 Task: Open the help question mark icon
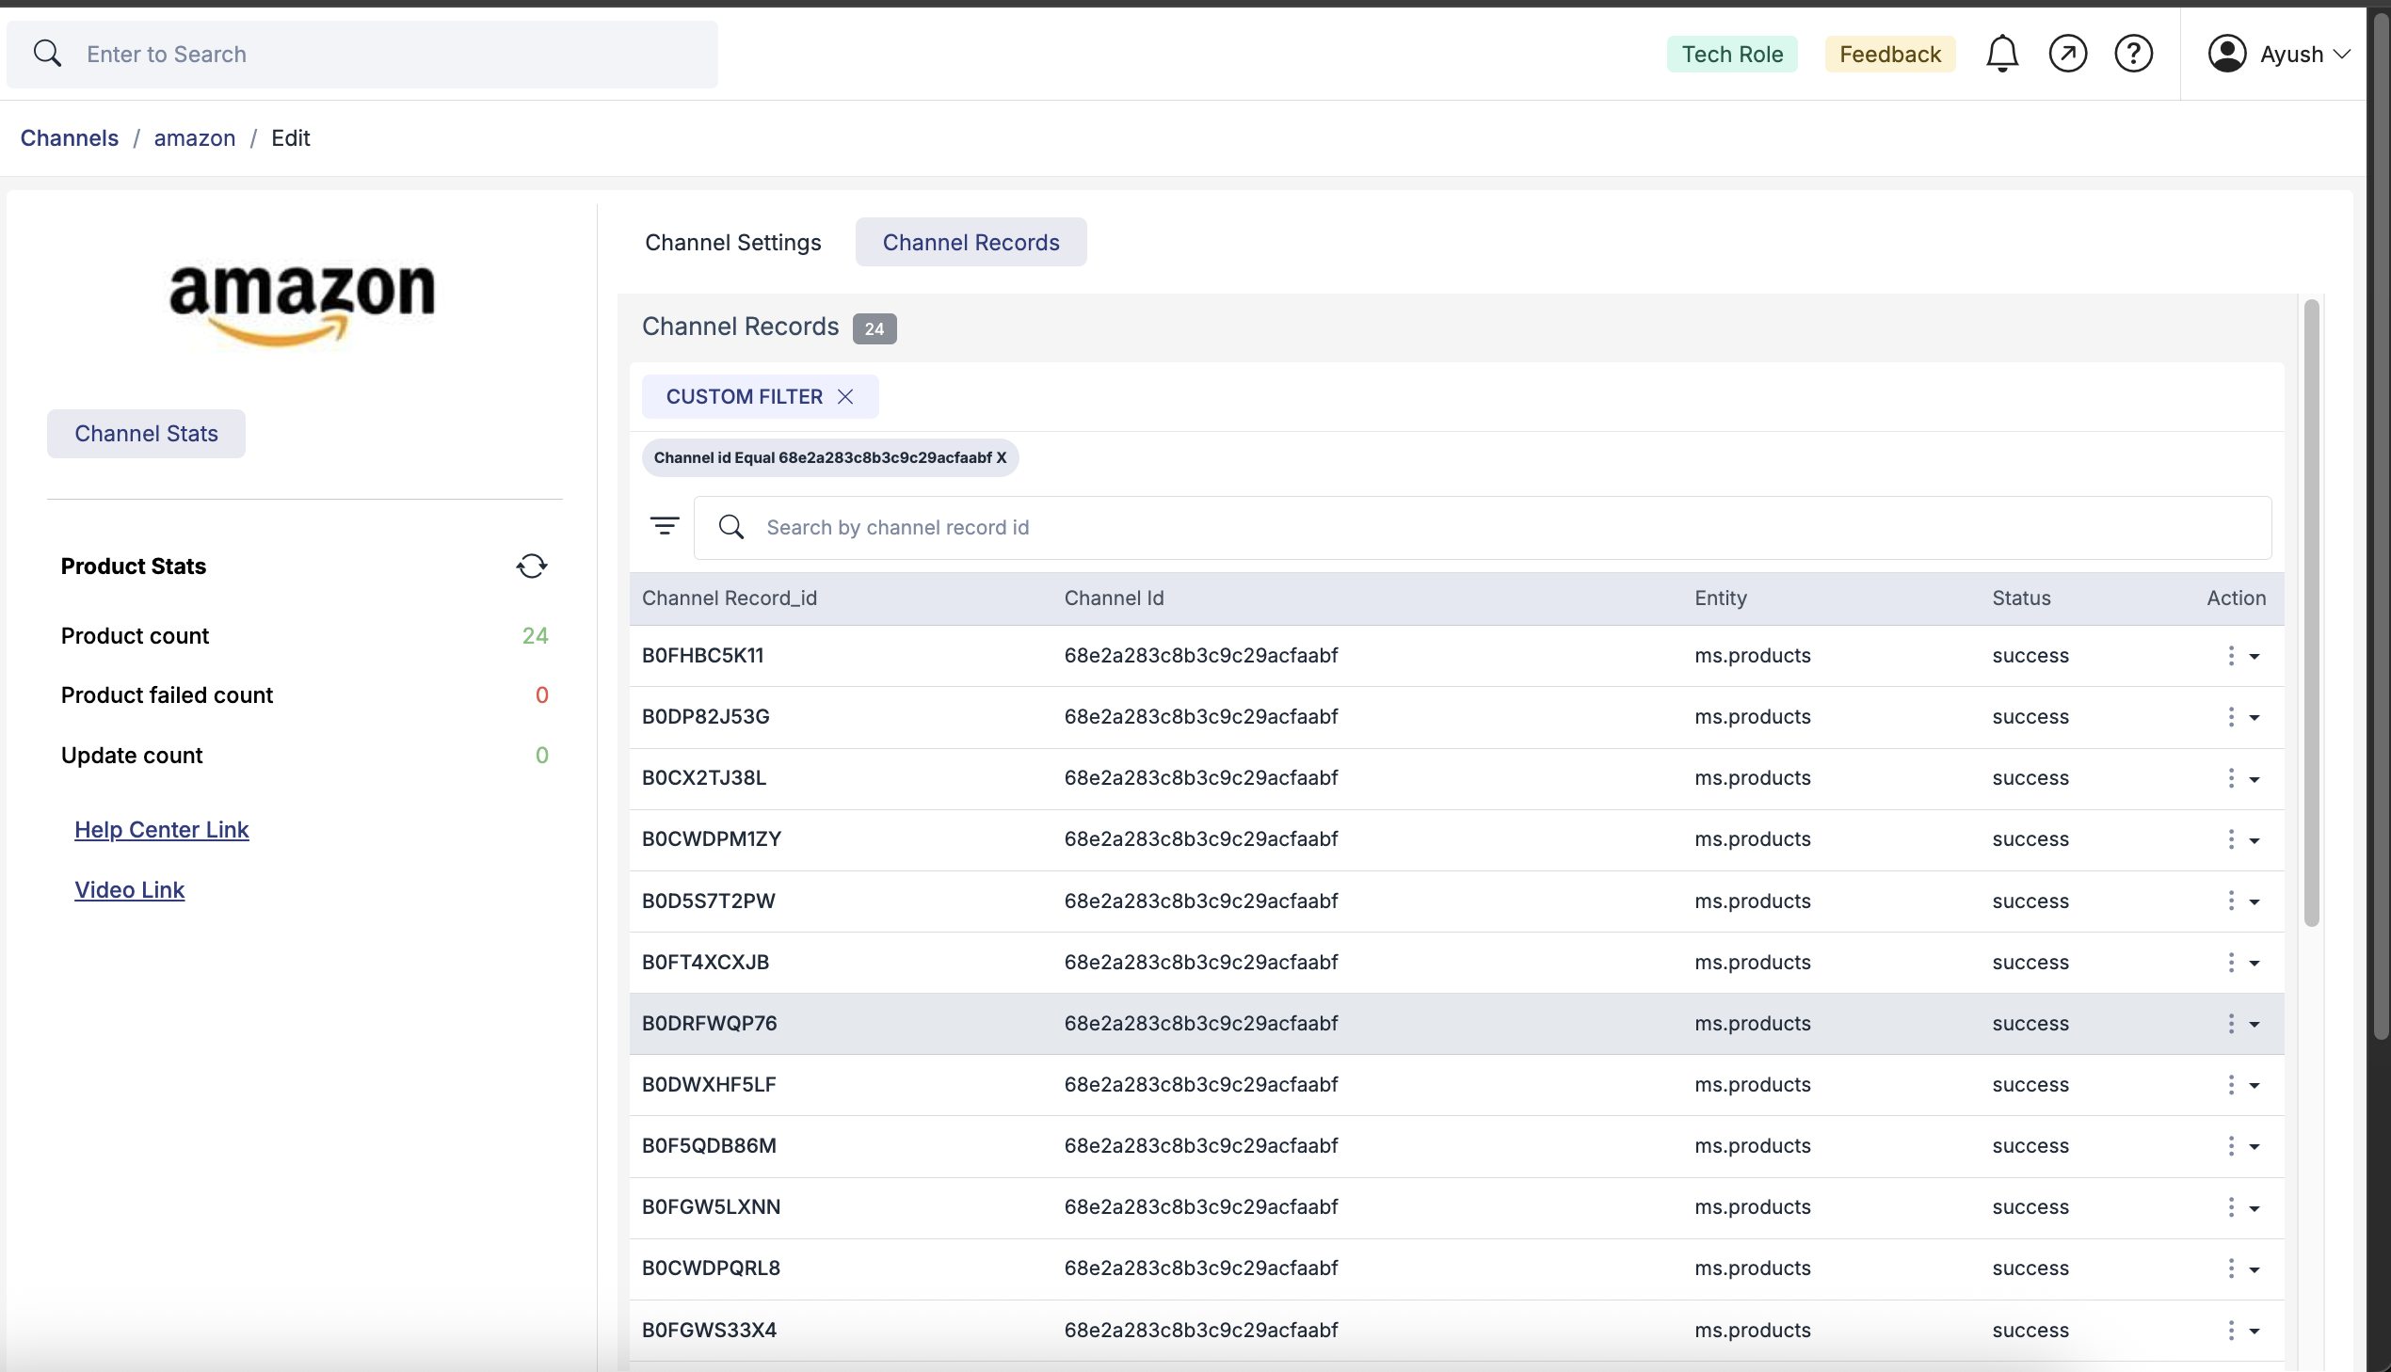coord(2133,54)
